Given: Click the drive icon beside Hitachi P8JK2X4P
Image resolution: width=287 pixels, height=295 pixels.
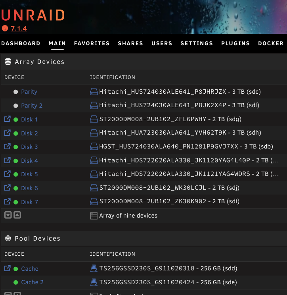Looking at the screenshot, I should [x=94, y=105].
